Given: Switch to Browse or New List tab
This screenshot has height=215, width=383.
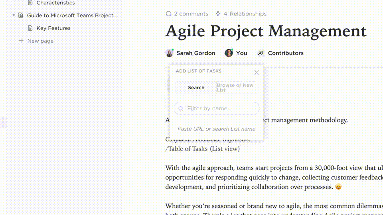Looking at the screenshot, I should [x=236, y=88].
